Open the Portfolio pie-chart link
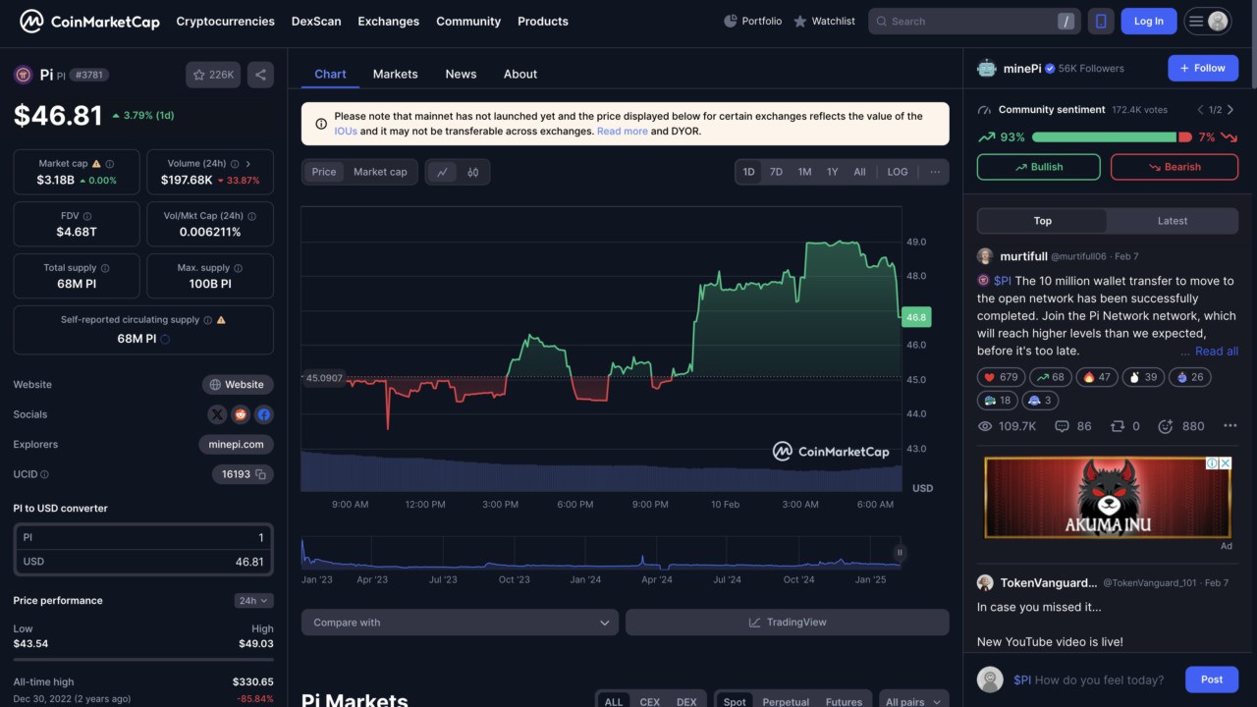 click(x=753, y=21)
